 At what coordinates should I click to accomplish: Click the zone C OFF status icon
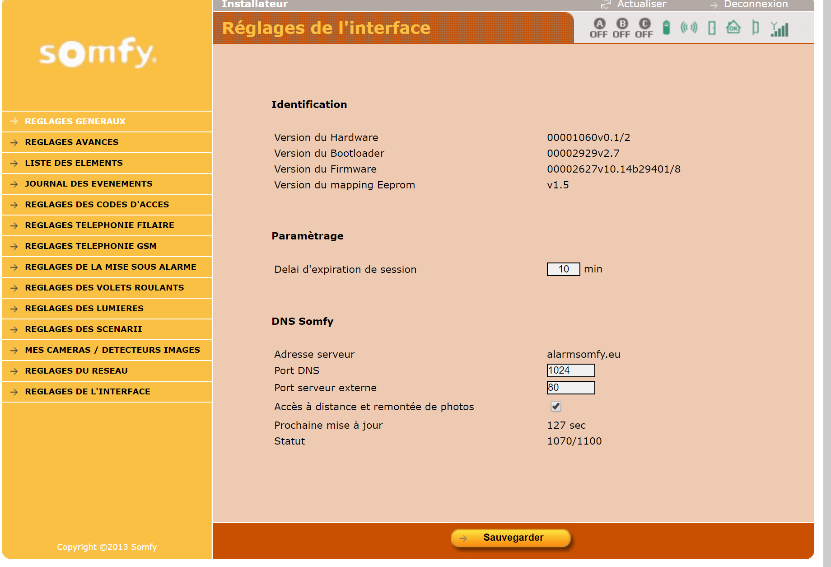tap(644, 28)
